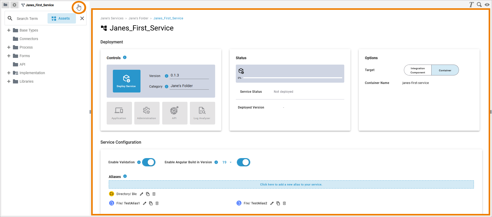
Task: Open the Administration tile
Action: (147, 113)
